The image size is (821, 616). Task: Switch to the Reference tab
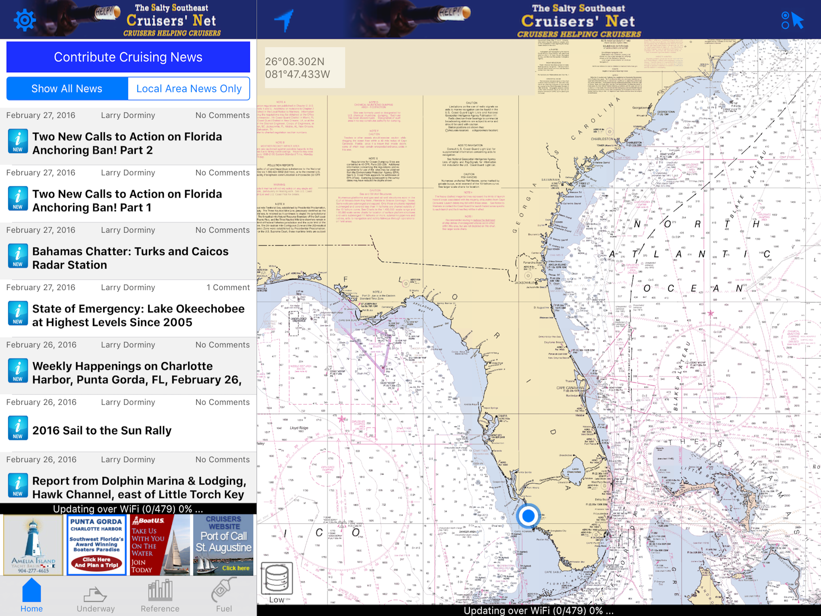(160, 596)
